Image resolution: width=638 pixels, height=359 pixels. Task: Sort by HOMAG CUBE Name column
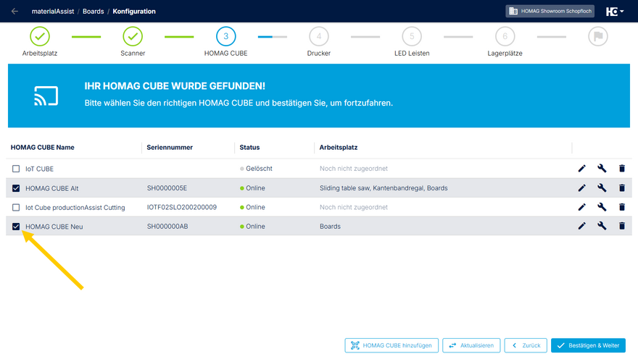[42, 148]
